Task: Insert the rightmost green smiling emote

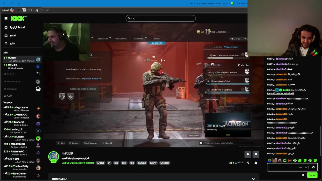Action: tap(315, 160)
